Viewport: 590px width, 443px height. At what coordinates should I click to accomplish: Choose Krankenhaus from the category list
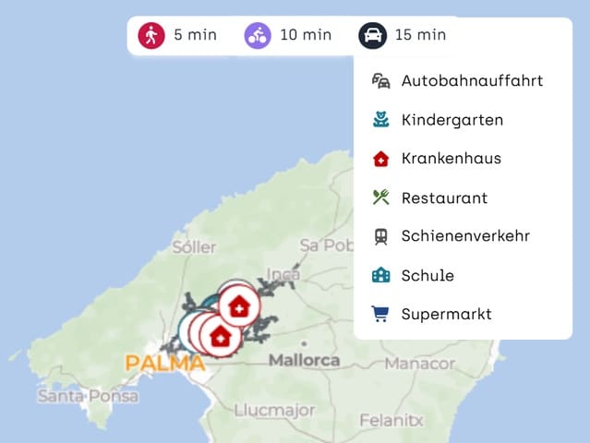pyautogui.click(x=463, y=159)
